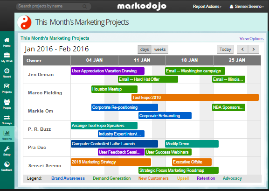Open Corporate Re-positioning bar

[x=124, y=107]
